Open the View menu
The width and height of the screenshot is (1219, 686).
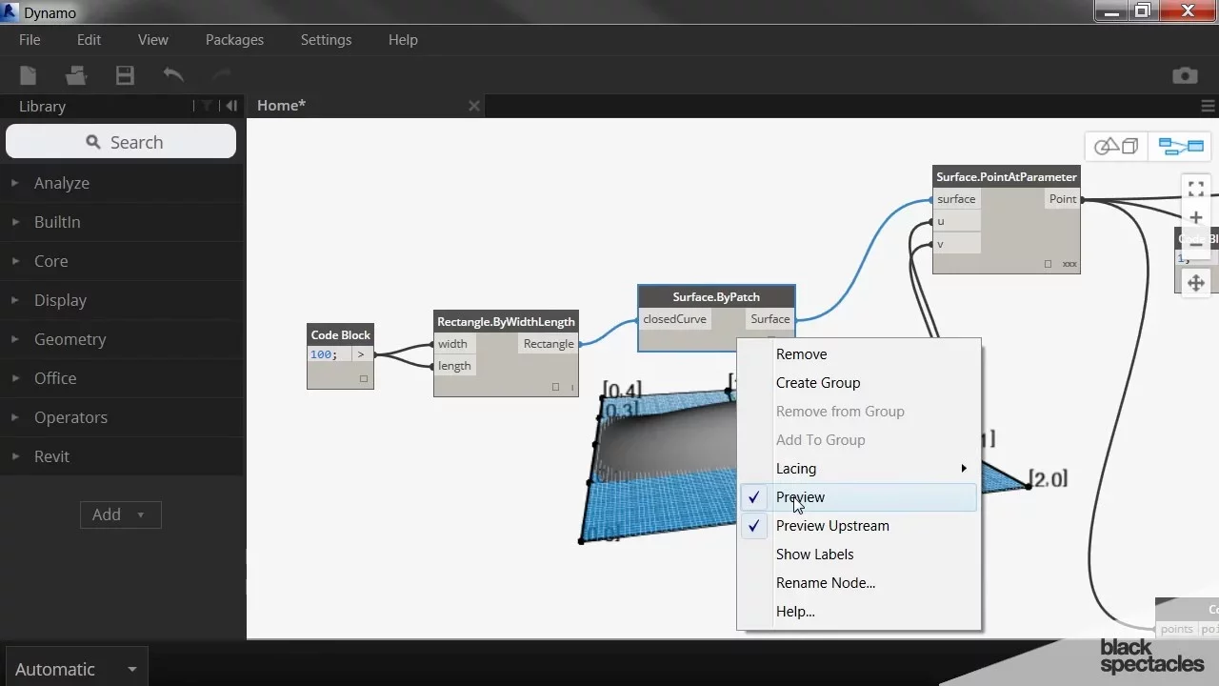(x=152, y=40)
